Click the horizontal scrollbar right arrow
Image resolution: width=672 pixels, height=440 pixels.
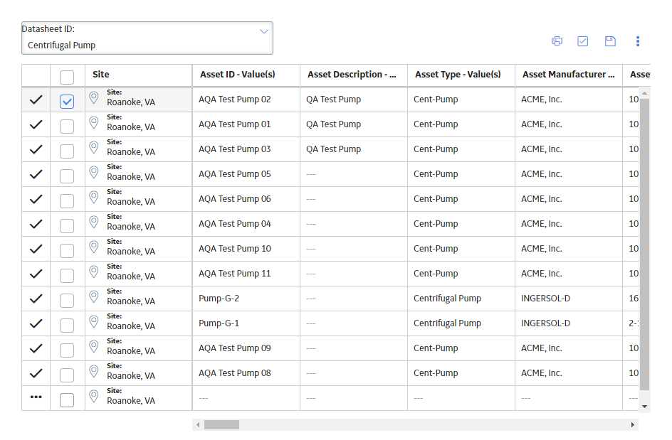tap(633, 424)
